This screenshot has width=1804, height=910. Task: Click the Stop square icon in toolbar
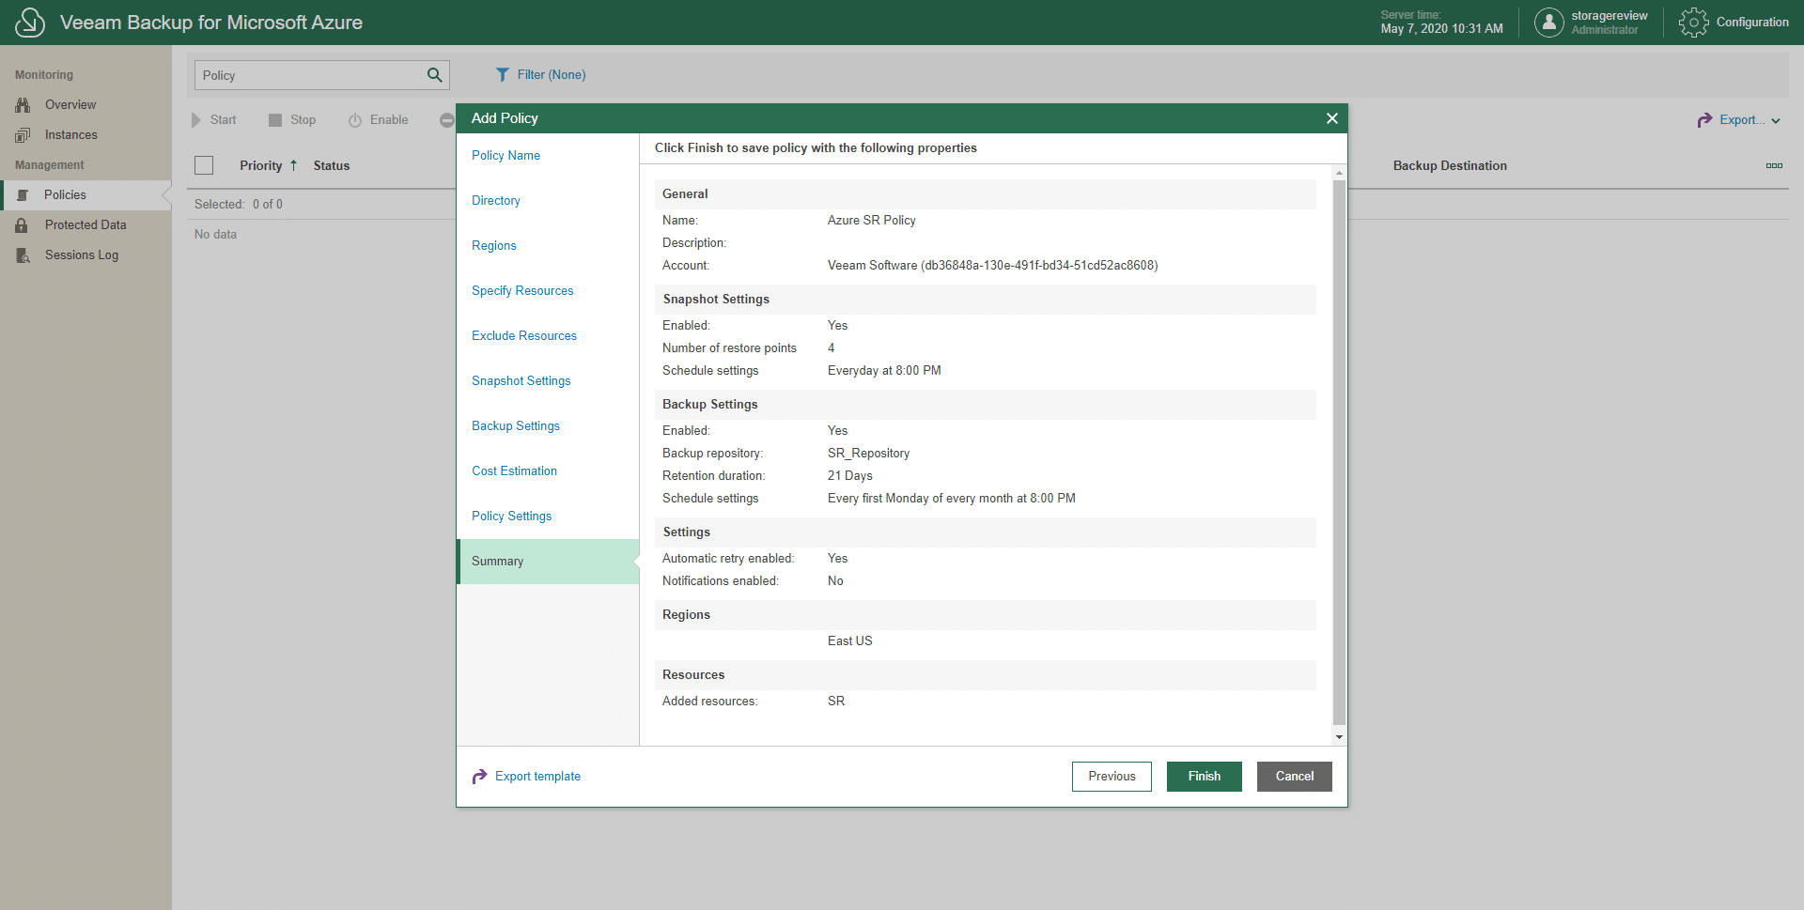275,120
